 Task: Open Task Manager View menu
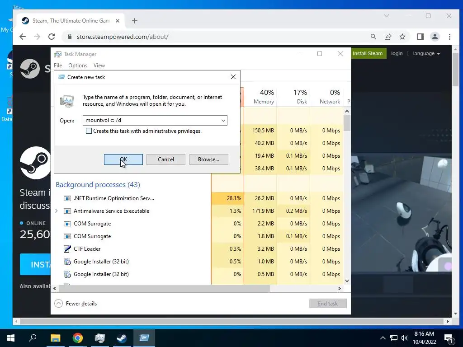pyautogui.click(x=99, y=66)
